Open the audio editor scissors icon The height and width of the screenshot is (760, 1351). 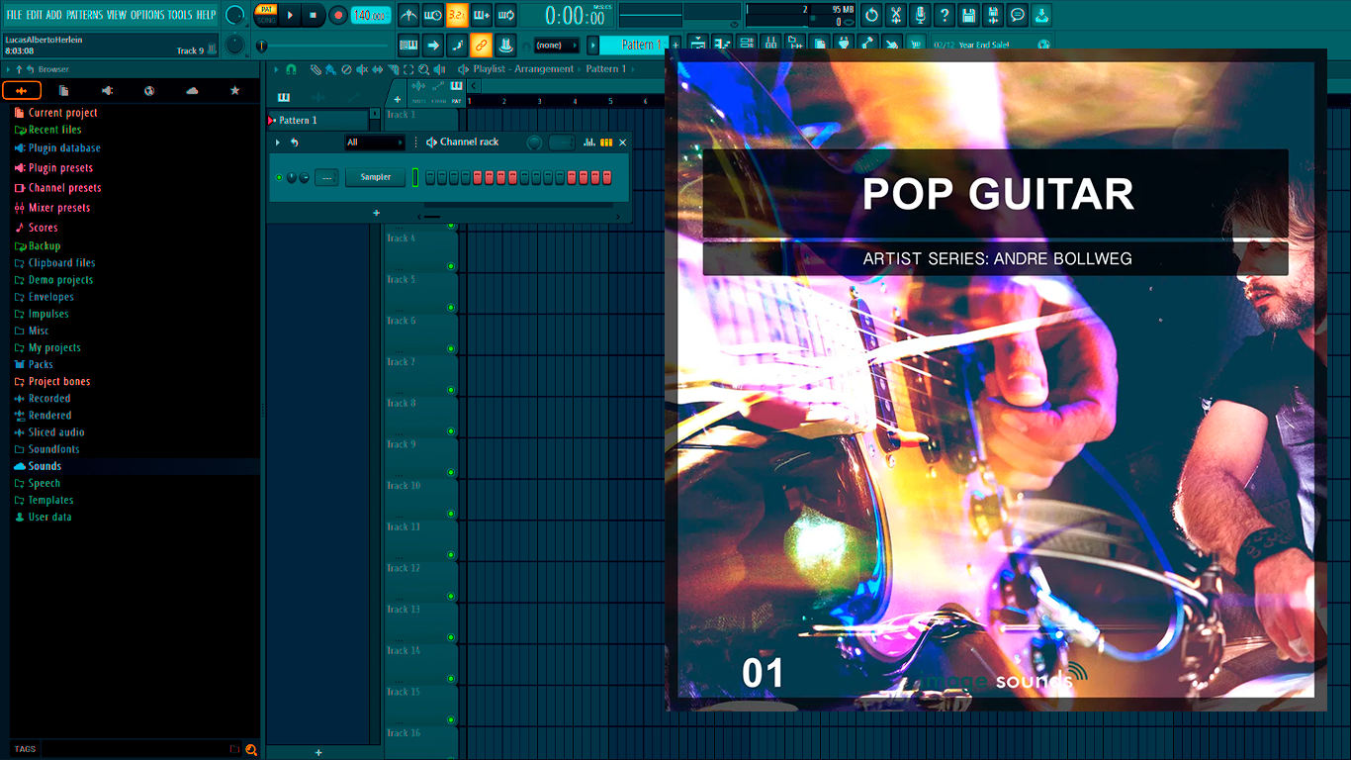click(x=896, y=15)
